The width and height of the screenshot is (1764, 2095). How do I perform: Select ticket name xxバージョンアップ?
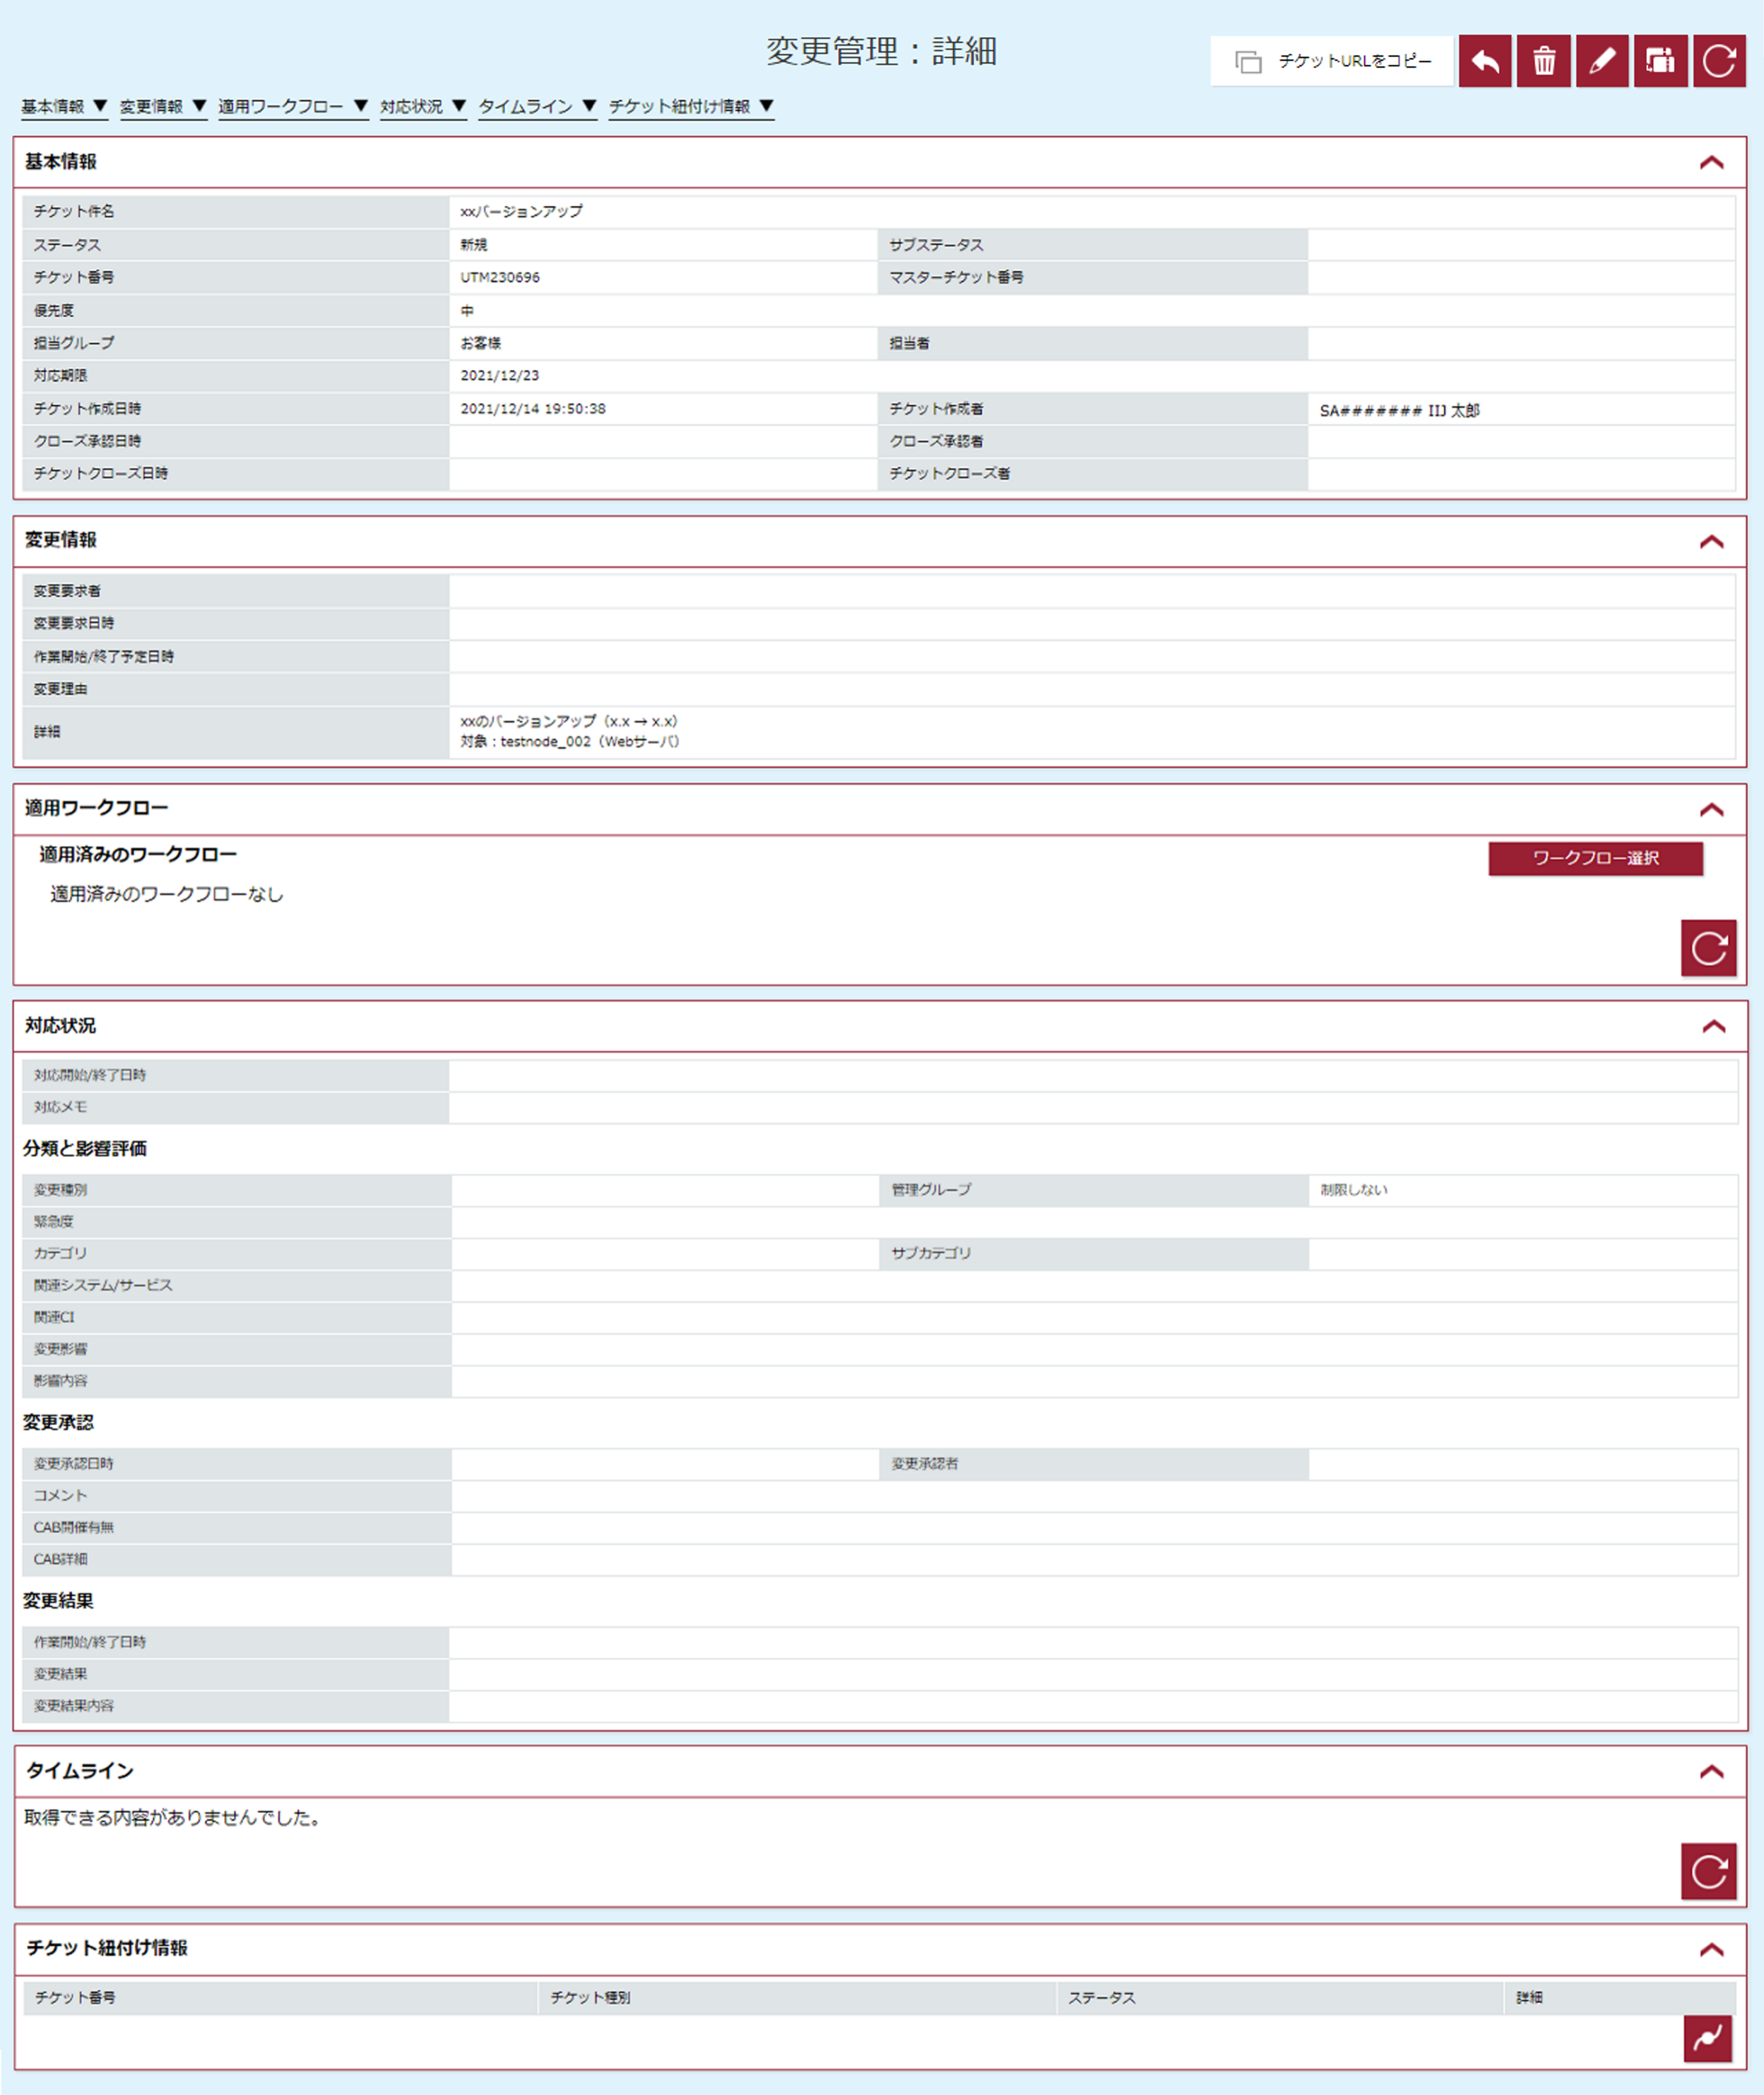point(521,211)
